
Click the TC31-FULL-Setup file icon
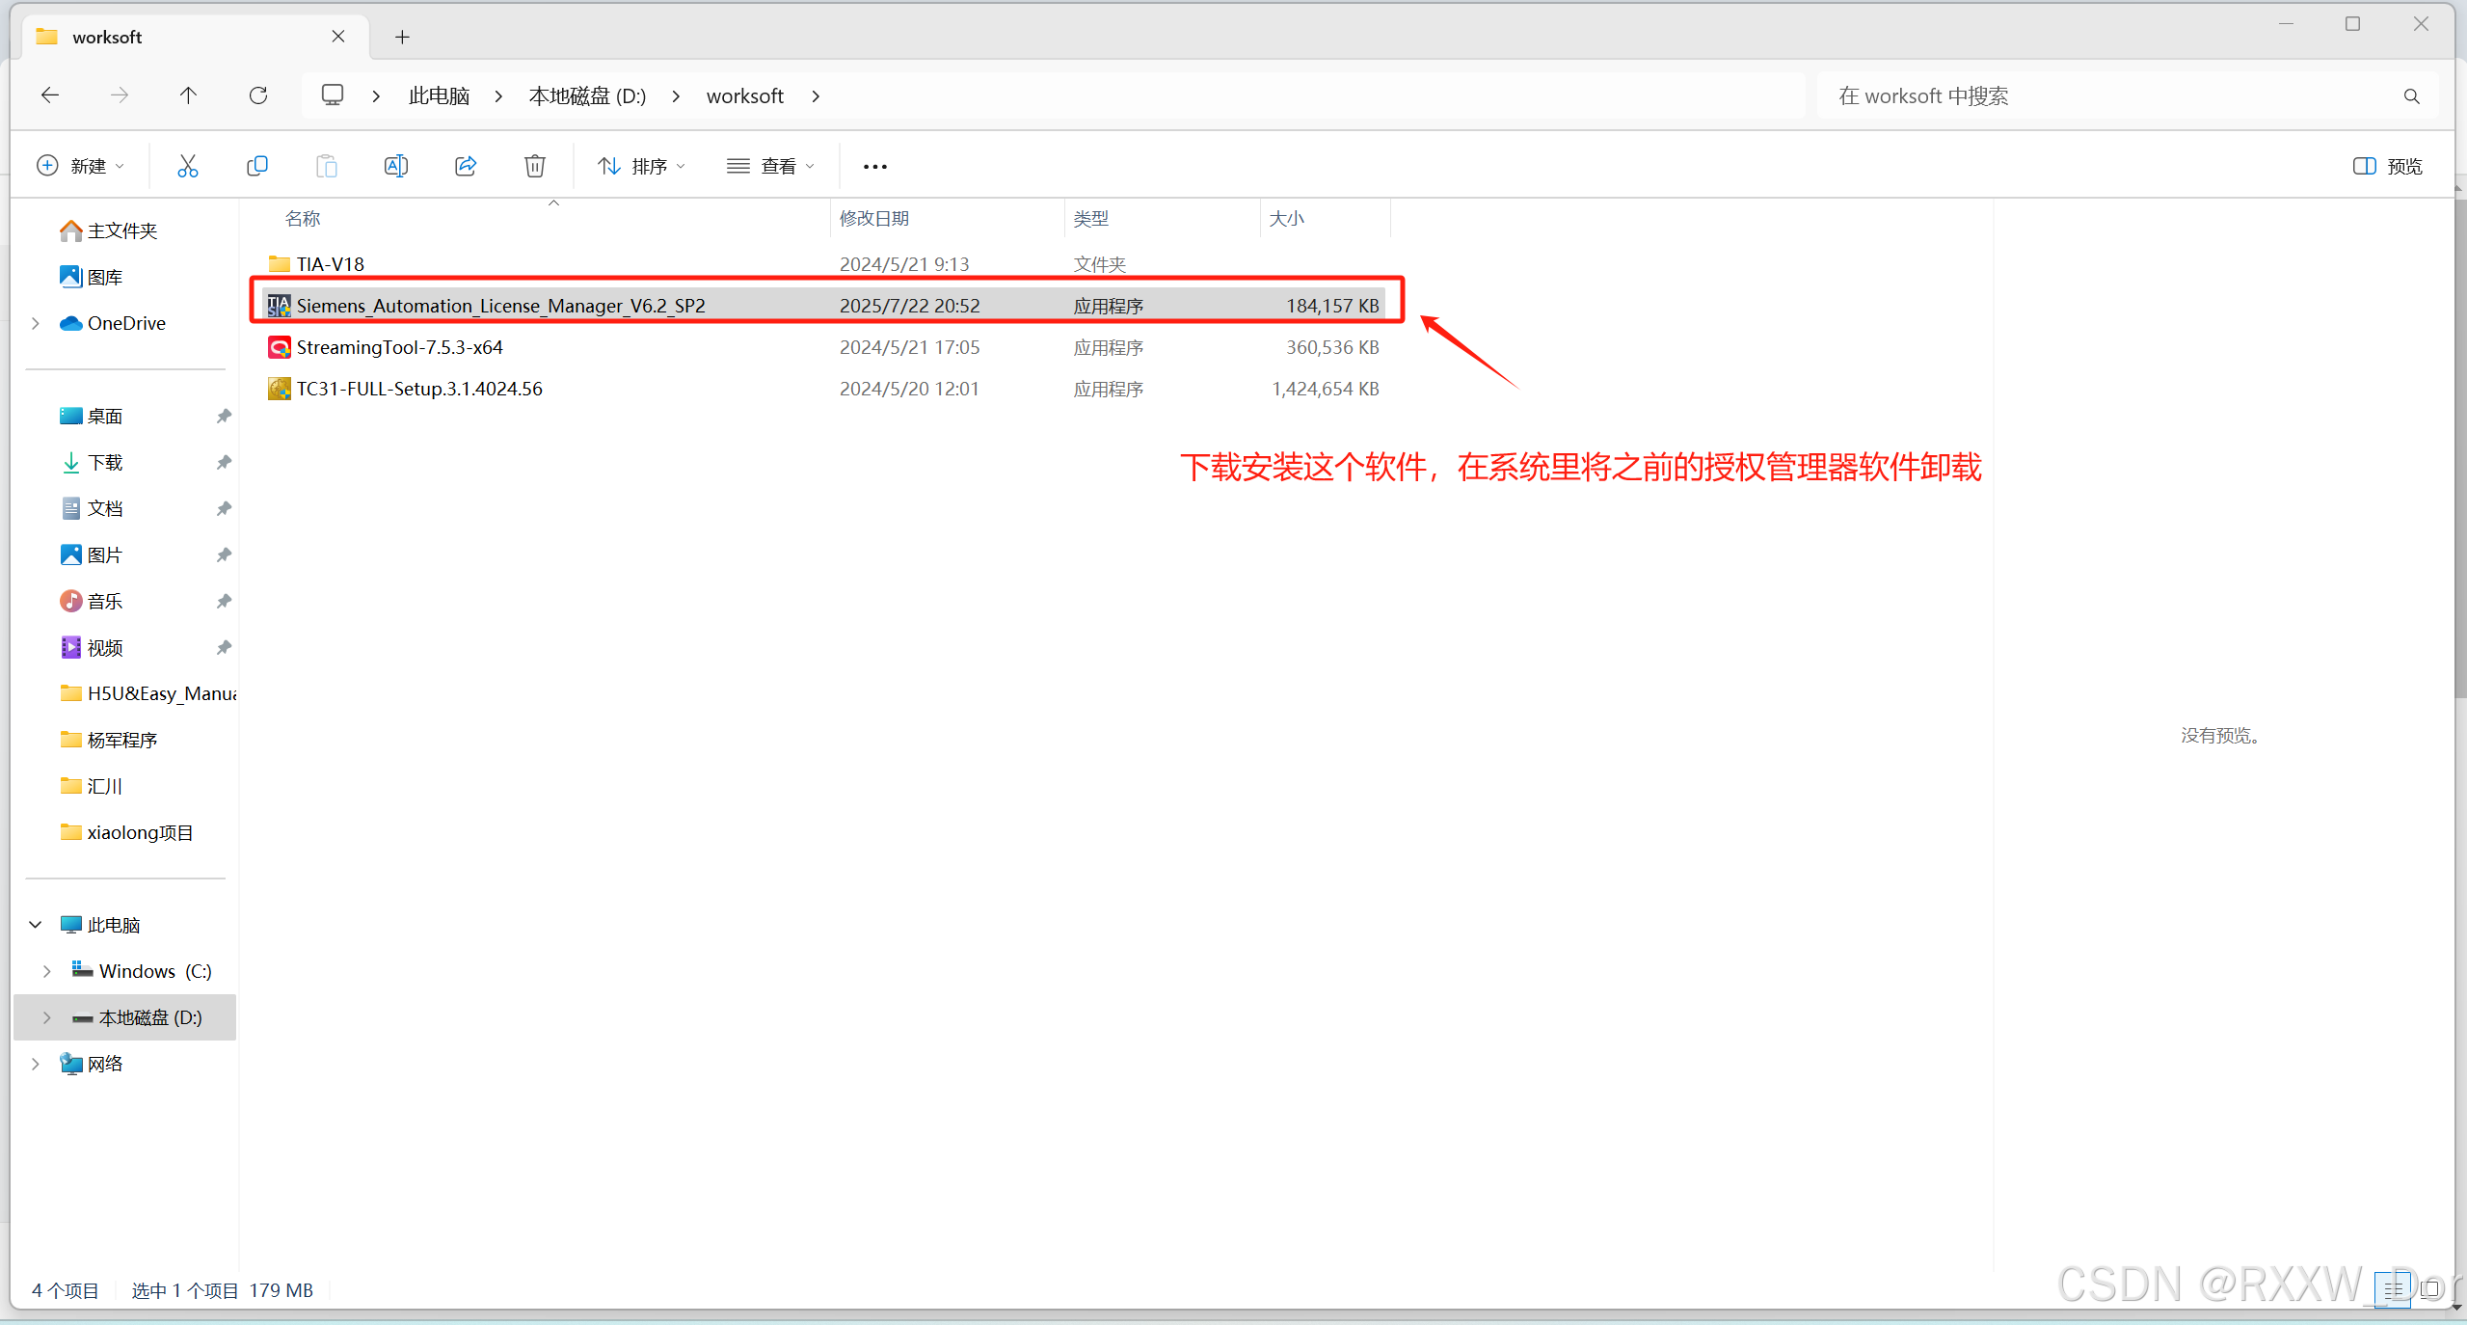[x=280, y=389]
